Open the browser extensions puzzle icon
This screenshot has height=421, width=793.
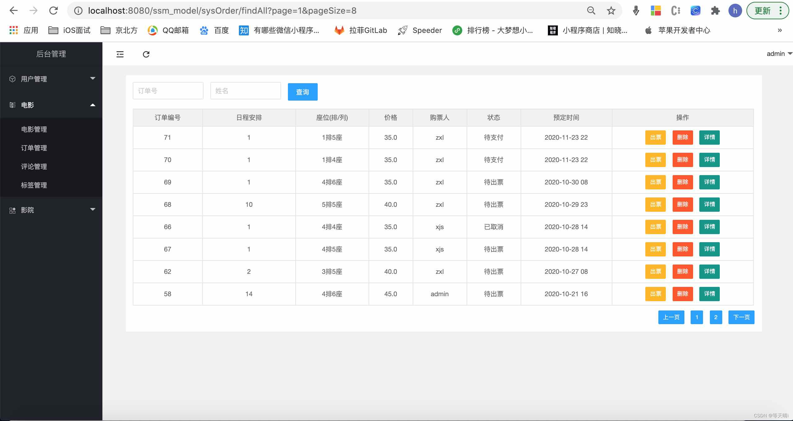coord(715,10)
